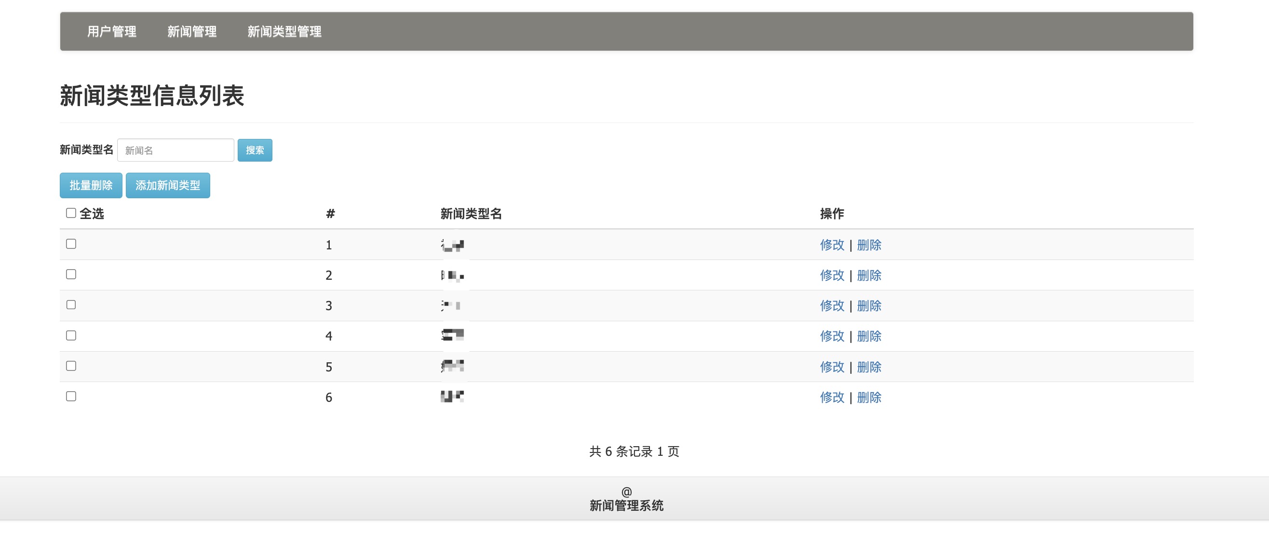Click 删除 link in row 4
Viewport: 1269px width, 547px height.
(x=869, y=337)
